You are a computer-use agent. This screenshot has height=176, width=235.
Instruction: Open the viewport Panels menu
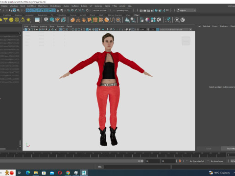(x=69, y=26)
